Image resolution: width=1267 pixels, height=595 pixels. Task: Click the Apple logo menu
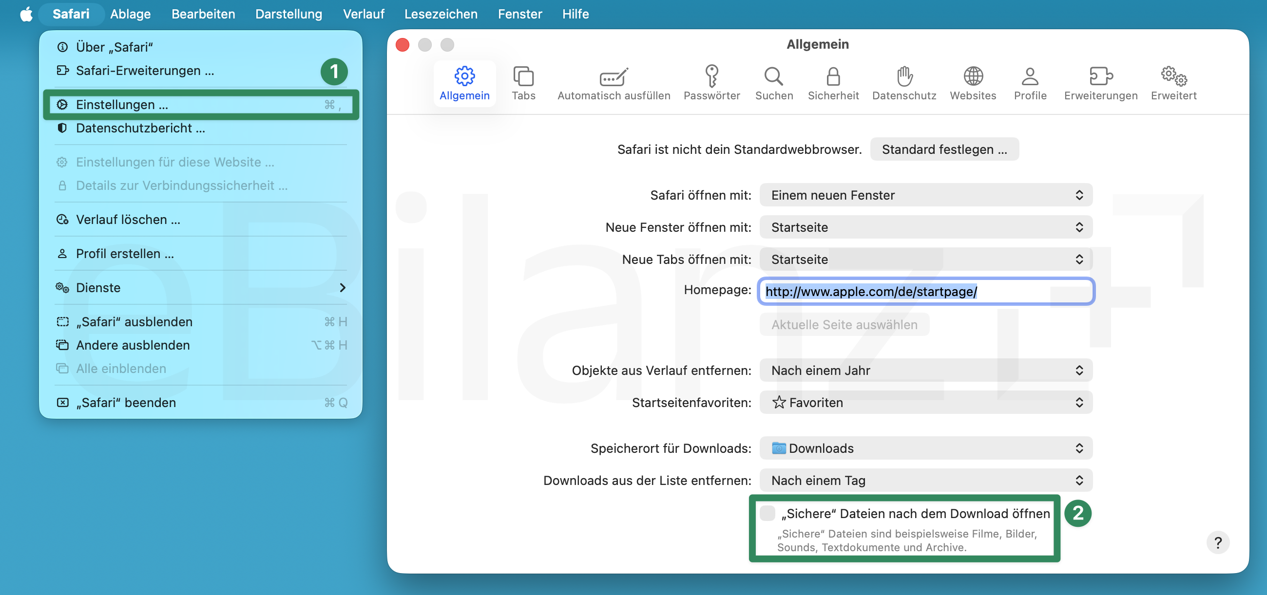coord(26,14)
